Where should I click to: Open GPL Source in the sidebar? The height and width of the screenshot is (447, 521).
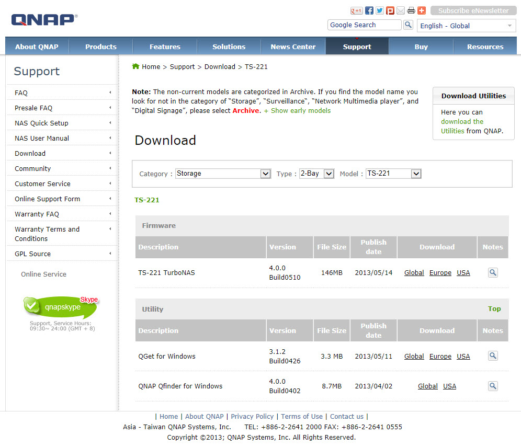click(x=32, y=254)
